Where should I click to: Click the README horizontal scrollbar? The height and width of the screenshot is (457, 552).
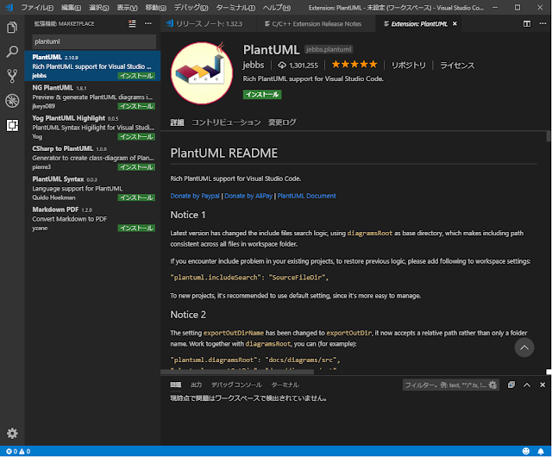(237, 372)
